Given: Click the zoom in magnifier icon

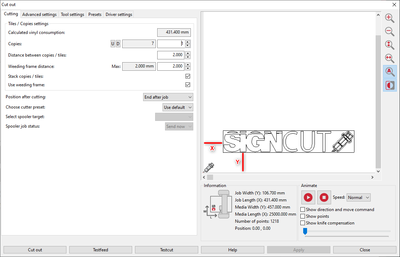Looking at the screenshot, I should point(389,18).
